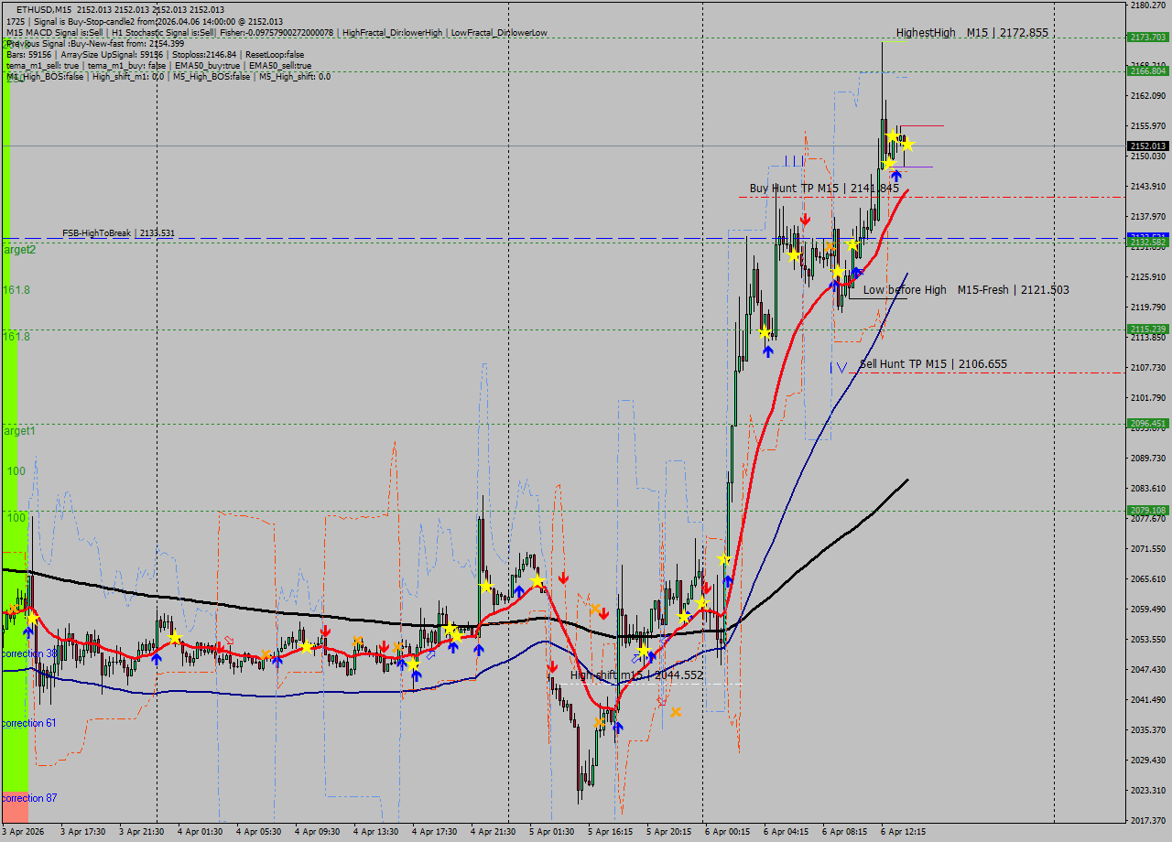Click the rightmost yellow star on latest candle
This screenshot has height=842, width=1172.
click(907, 145)
